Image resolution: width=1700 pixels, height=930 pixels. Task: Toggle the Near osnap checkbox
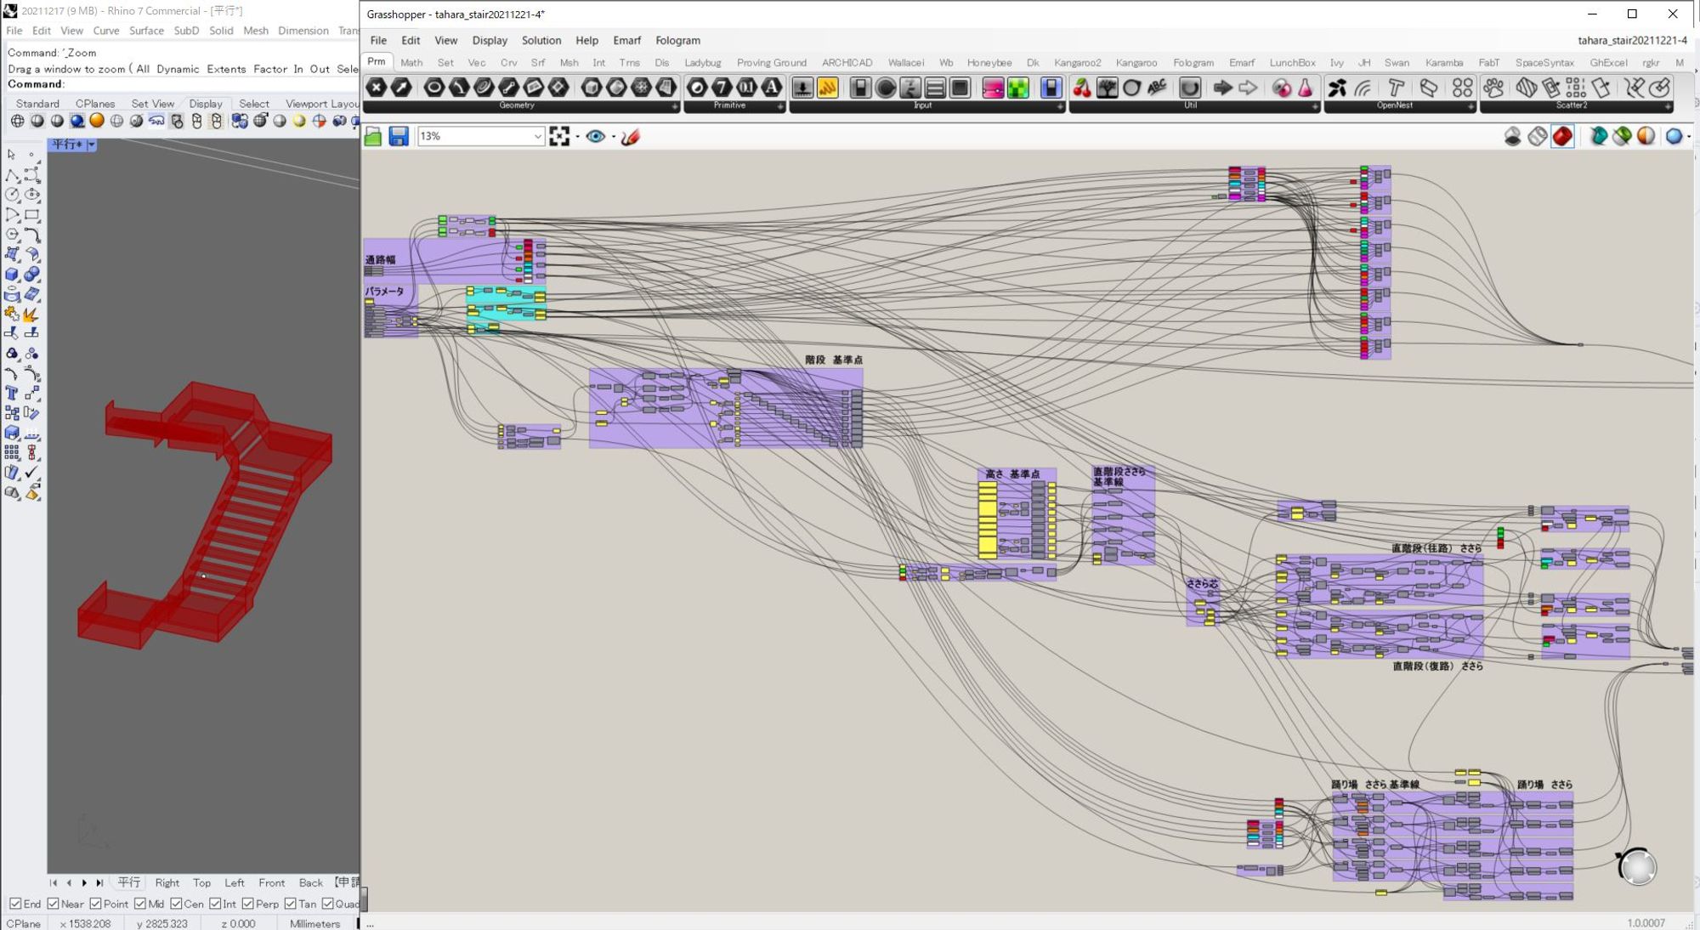tap(54, 904)
